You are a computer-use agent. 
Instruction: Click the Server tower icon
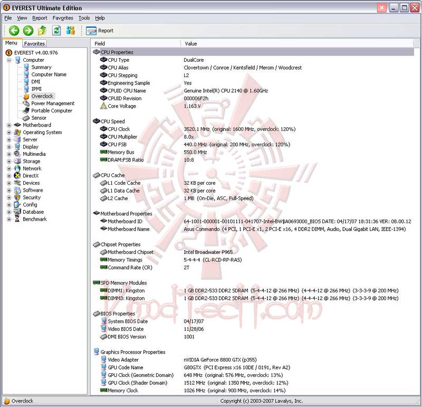(17, 139)
